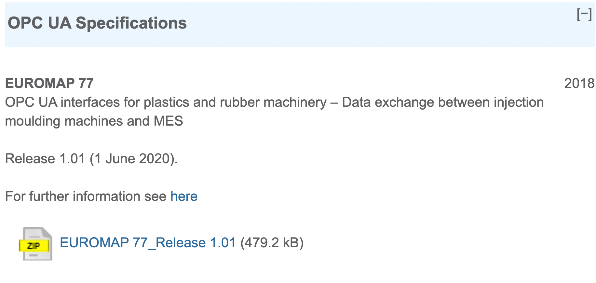596x283 pixels.
Task: Click the word "EUROMAP" in the download link
Action: (x=94, y=243)
